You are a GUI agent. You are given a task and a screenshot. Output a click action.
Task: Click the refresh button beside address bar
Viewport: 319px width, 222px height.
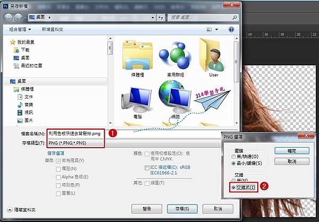pos(161,18)
